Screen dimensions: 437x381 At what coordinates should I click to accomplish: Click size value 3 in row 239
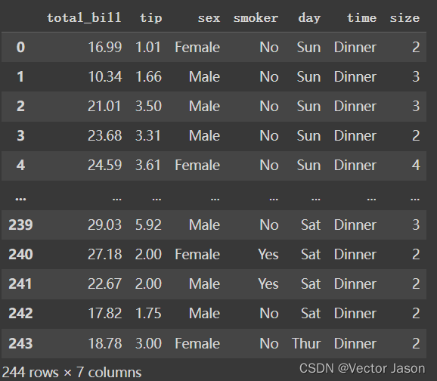point(416,225)
